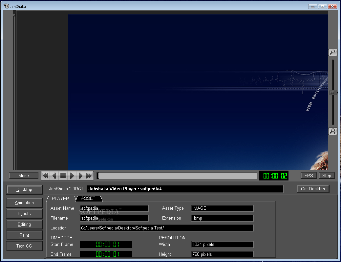Open the Animation module

(x=24, y=202)
